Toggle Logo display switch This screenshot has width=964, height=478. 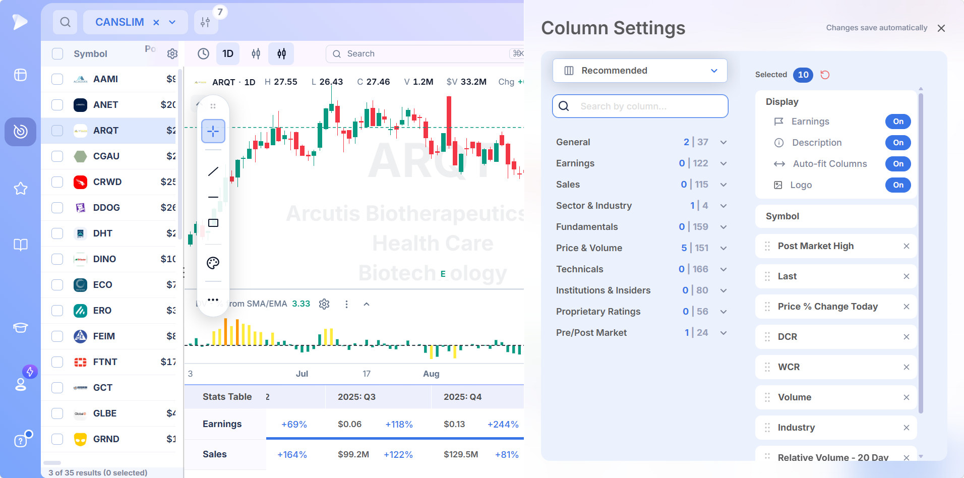pos(898,185)
